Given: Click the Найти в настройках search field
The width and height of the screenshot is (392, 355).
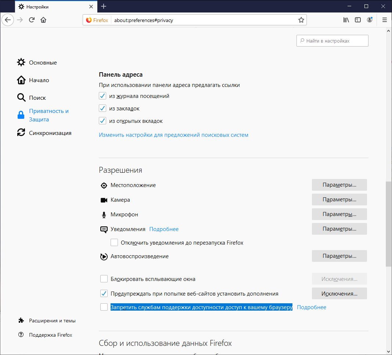Looking at the screenshot, I should click(x=332, y=40).
